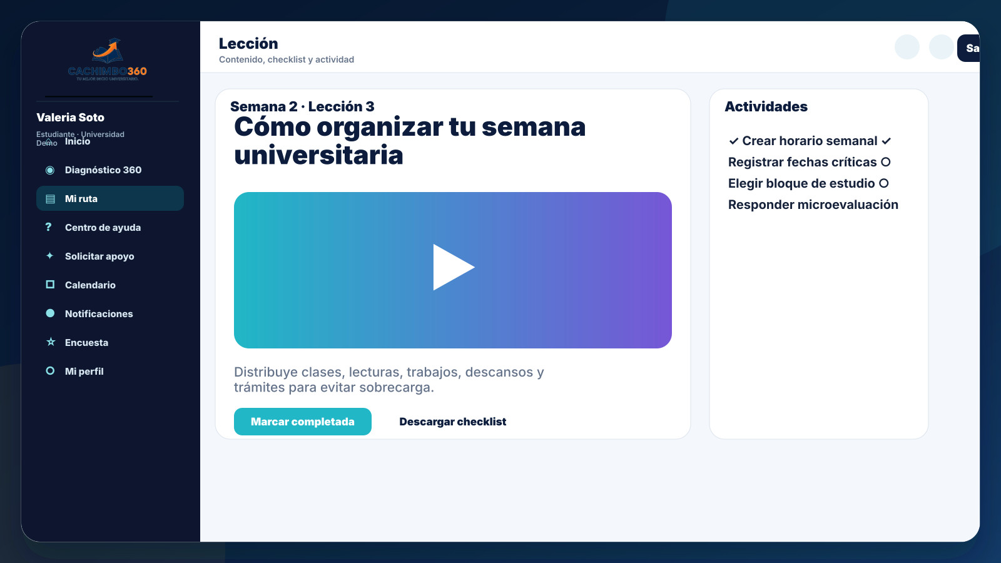Click Descargar checklist
Screen dimensions: 1001x563
[453, 422]
